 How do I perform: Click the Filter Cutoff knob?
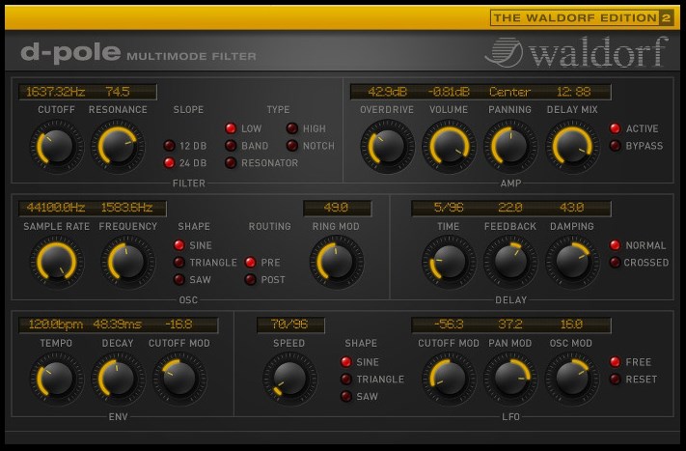click(x=57, y=146)
